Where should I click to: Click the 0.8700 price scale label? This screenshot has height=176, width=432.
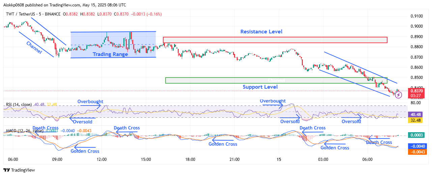click(416, 57)
